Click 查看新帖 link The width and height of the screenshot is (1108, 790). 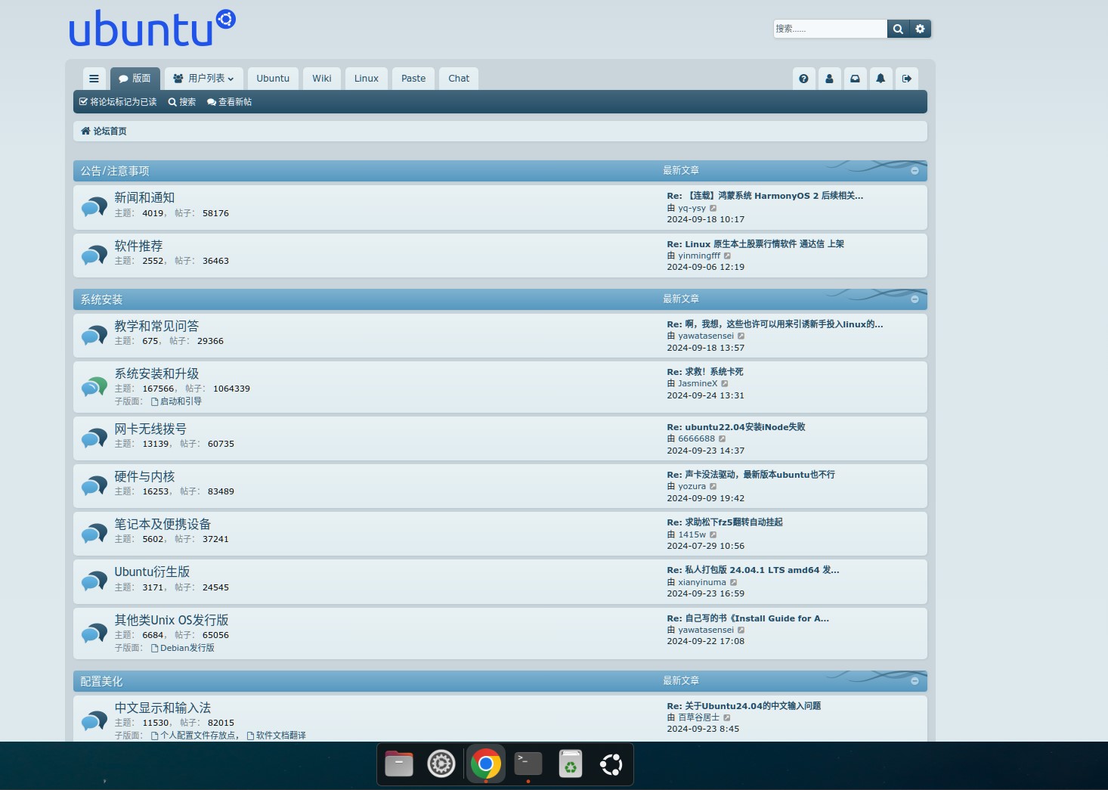(230, 102)
